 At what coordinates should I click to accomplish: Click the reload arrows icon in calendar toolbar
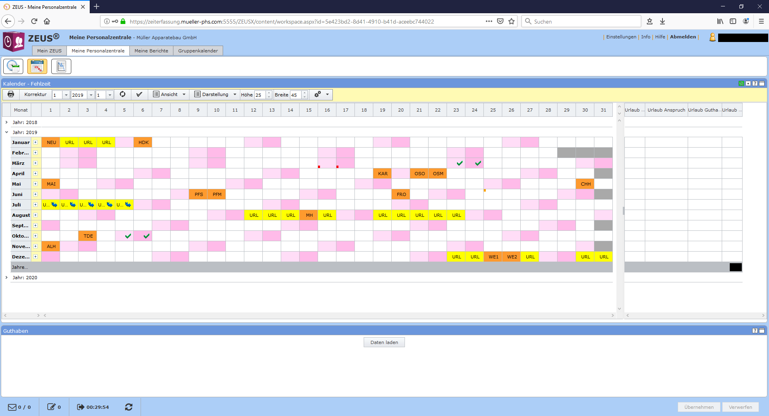123,94
